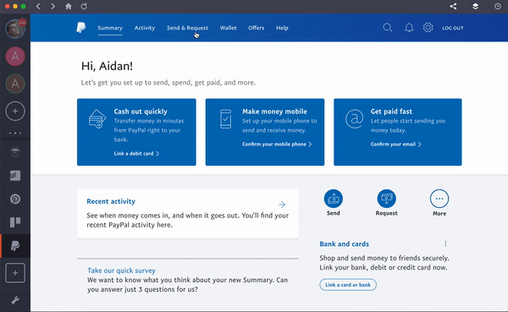
Task: Open the Pinterest icon in sidebar
Action: tap(15, 199)
